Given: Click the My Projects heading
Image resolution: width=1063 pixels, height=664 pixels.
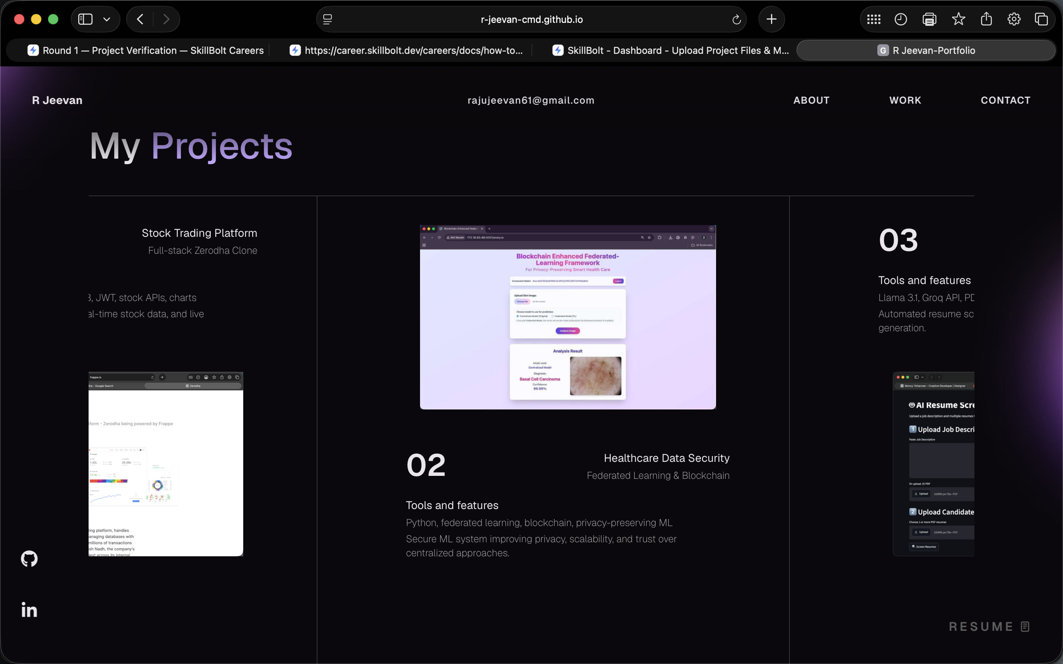Looking at the screenshot, I should click(x=191, y=146).
